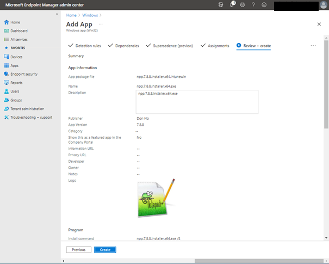Switch to the Dependencies step
329x264 pixels.
[x=123, y=46]
